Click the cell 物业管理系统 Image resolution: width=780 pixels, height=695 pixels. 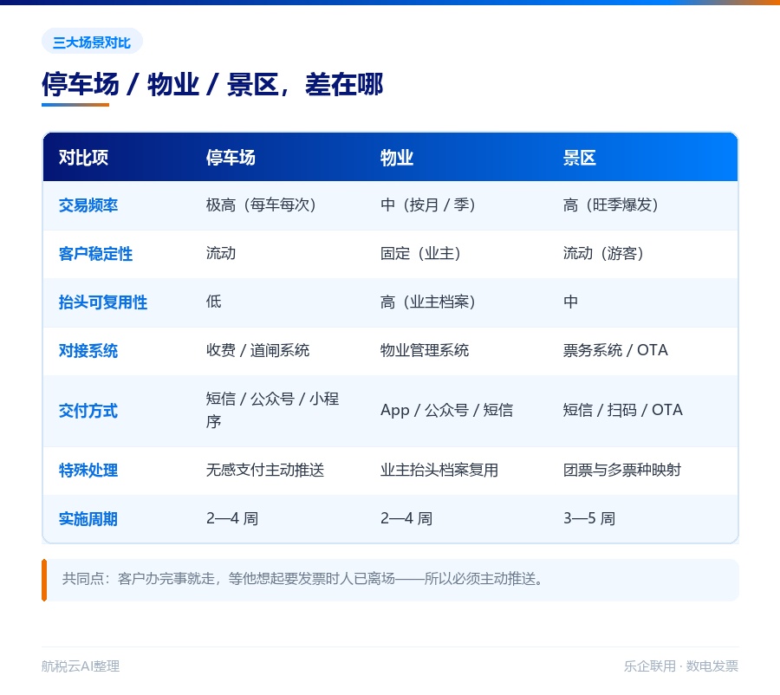(425, 350)
